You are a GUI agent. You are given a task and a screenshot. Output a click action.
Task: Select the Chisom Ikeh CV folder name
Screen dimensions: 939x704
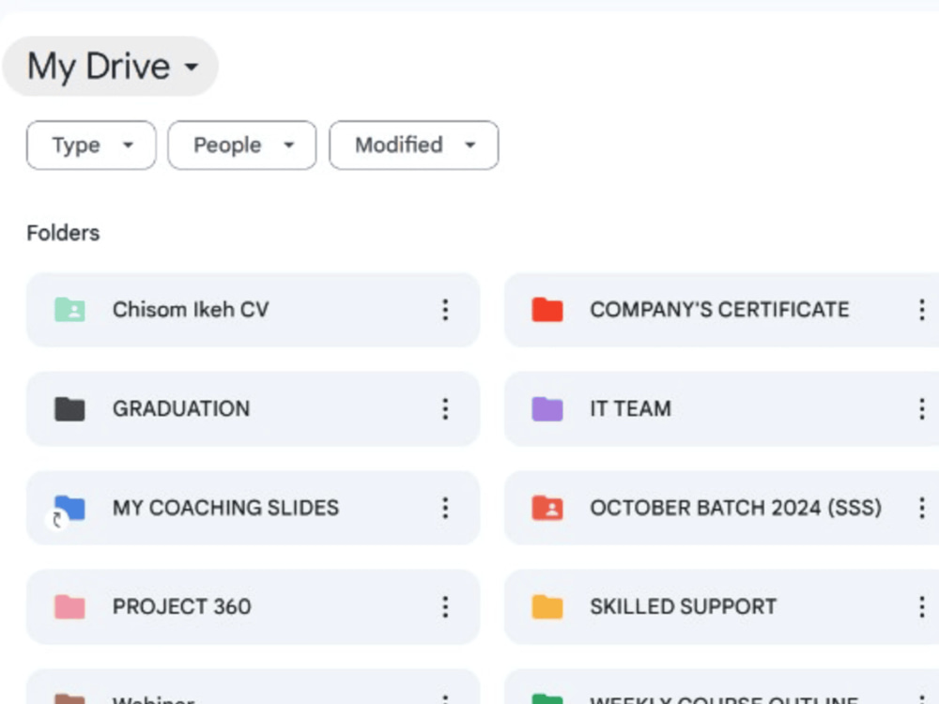click(x=191, y=310)
